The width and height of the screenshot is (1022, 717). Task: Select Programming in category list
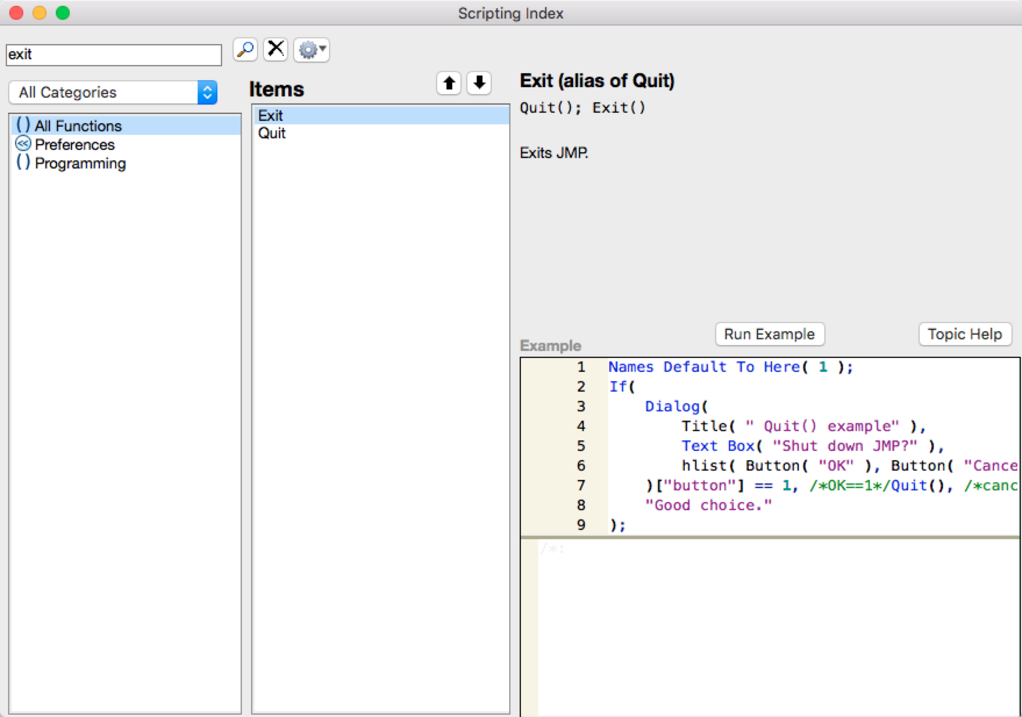click(80, 163)
